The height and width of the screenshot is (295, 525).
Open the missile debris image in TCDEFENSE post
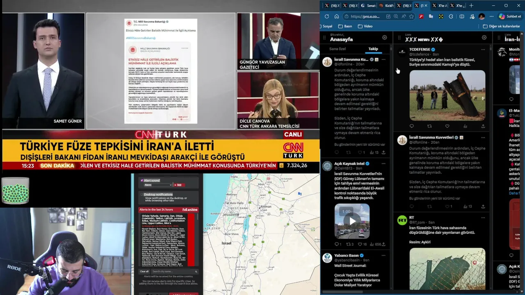(x=447, y=95)
